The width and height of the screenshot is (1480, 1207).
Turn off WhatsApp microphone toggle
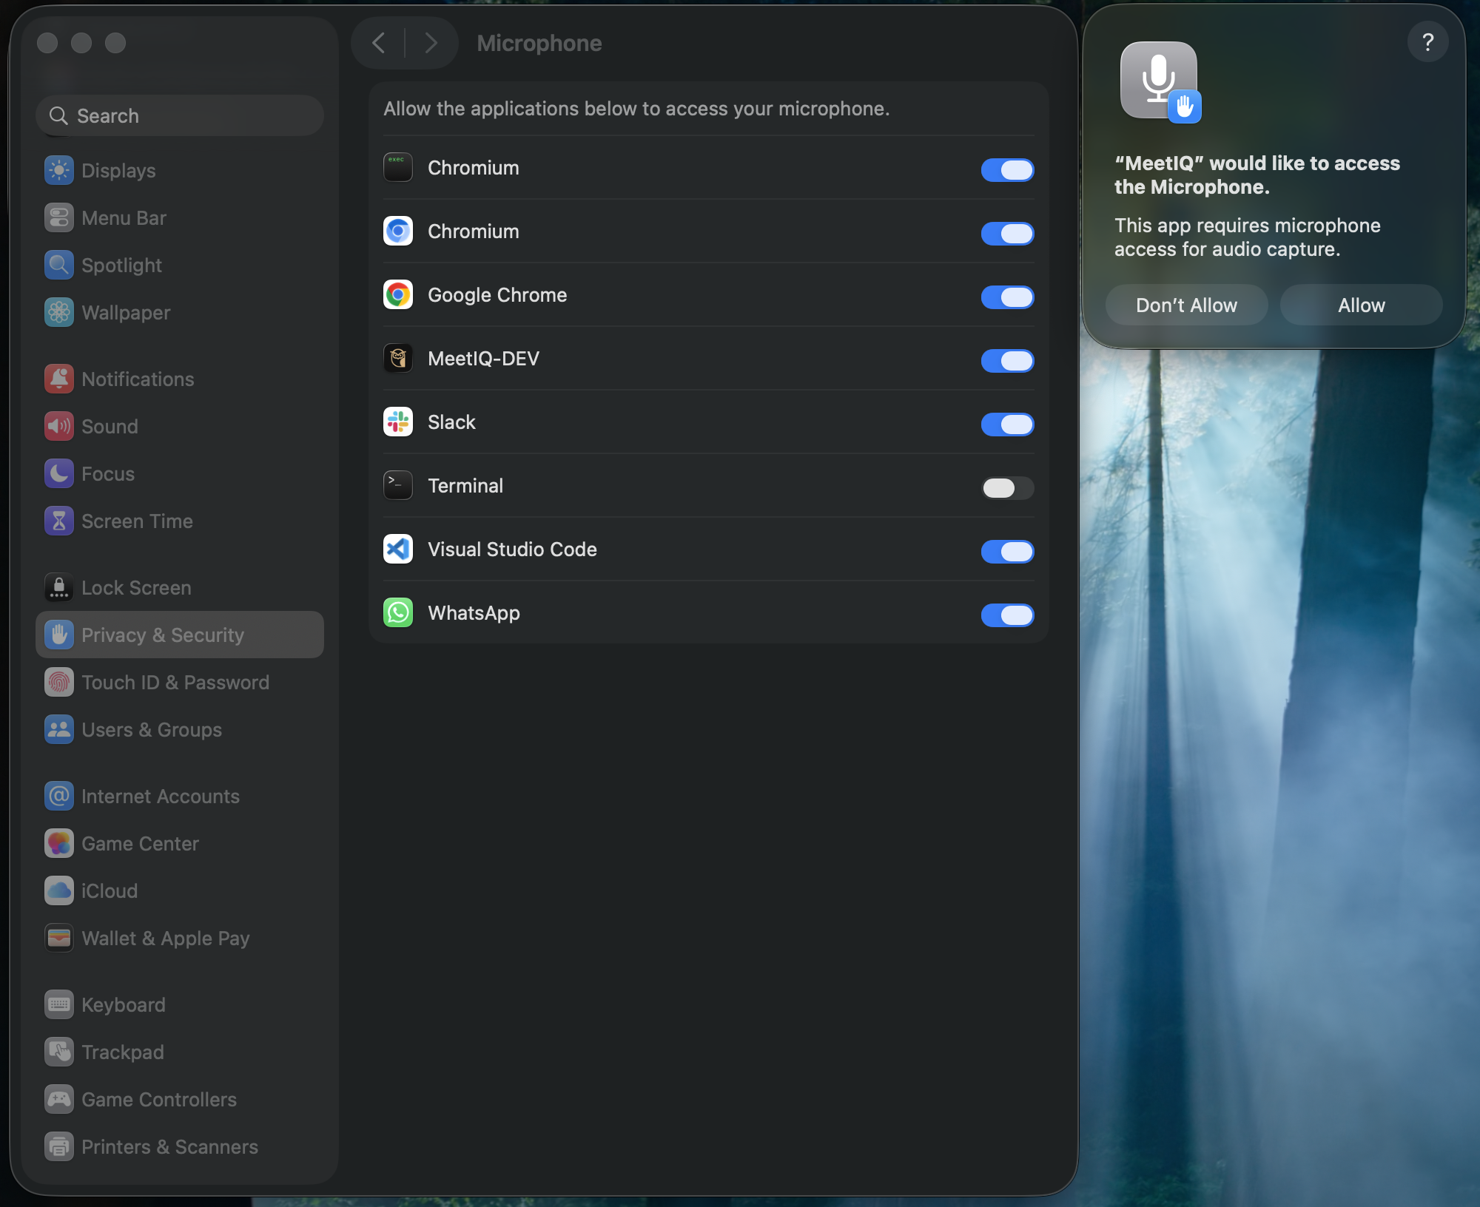[1007, 615]
